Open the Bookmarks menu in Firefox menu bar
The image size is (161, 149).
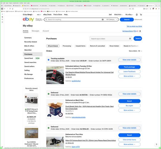pos(16,3)
